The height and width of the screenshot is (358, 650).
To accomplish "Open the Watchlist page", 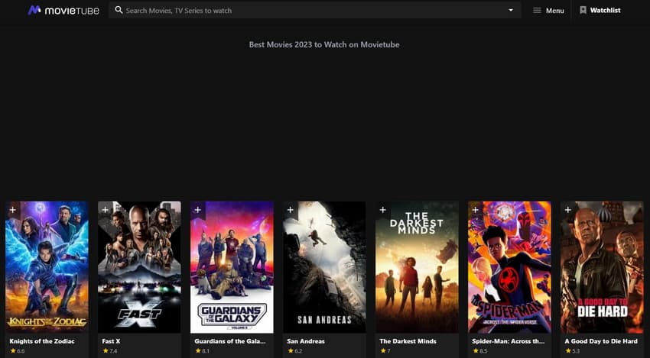I will pyautogui.click(x=600, y=11).
